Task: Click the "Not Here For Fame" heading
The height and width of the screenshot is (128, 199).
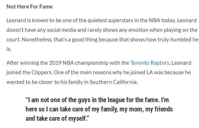Action: point(30,6)
